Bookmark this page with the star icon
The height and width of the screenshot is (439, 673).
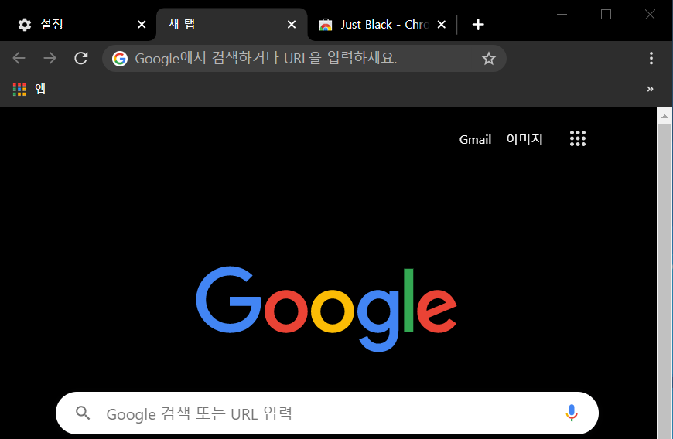pos(488,58)
